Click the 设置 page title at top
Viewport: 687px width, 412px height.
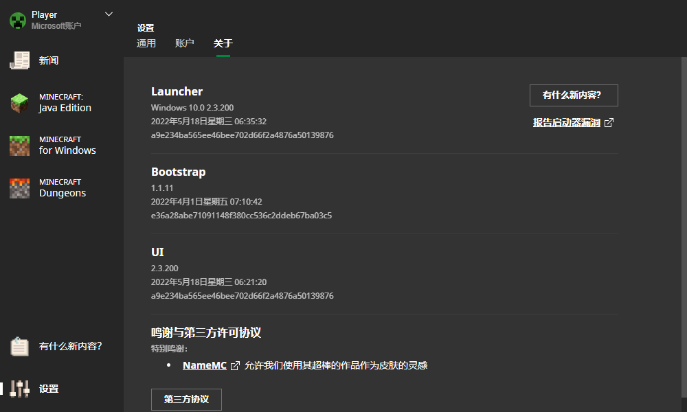(146, 28)
